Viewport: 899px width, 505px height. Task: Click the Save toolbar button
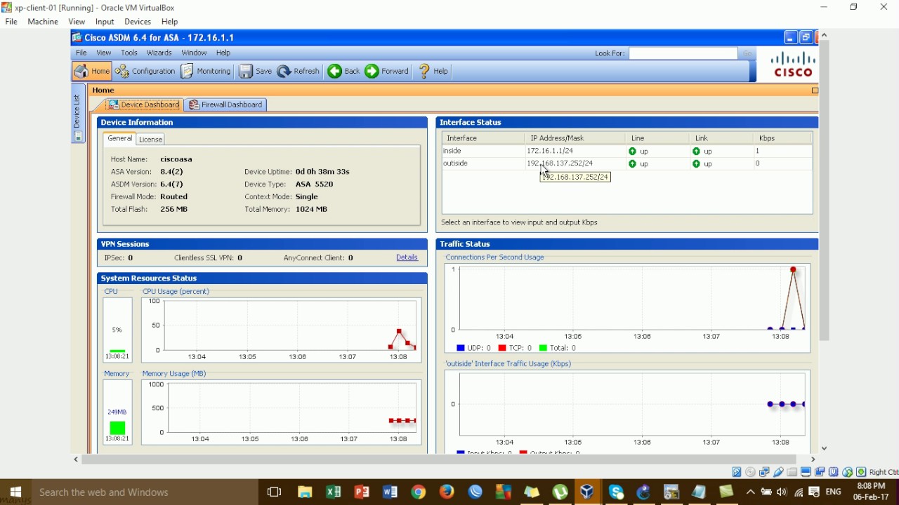pyautogui.click(x=256, y=71)
